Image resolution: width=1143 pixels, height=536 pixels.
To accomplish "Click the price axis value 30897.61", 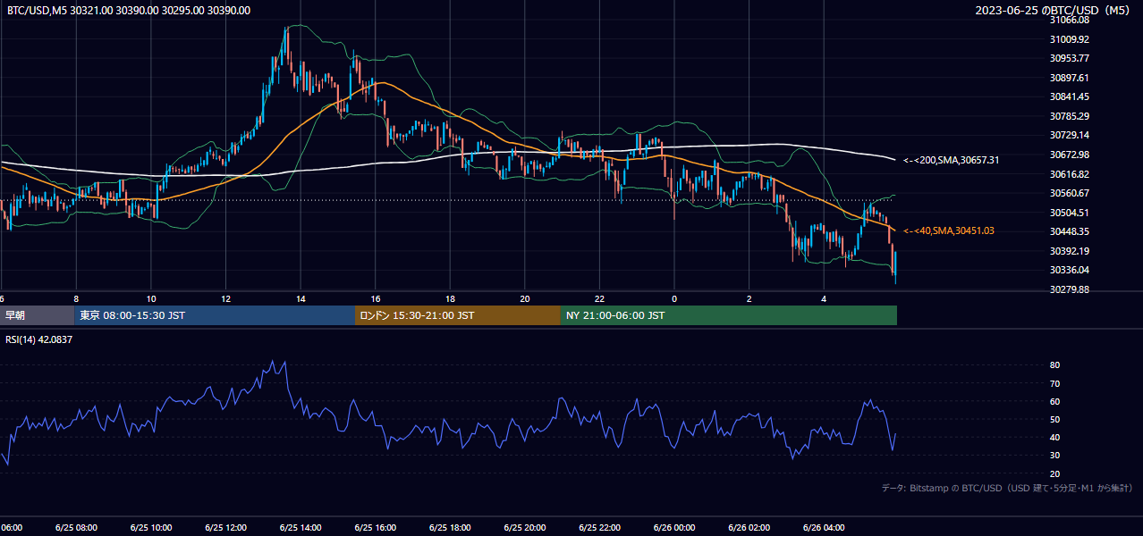I will pyautogui.click(x=1069, y=78).
